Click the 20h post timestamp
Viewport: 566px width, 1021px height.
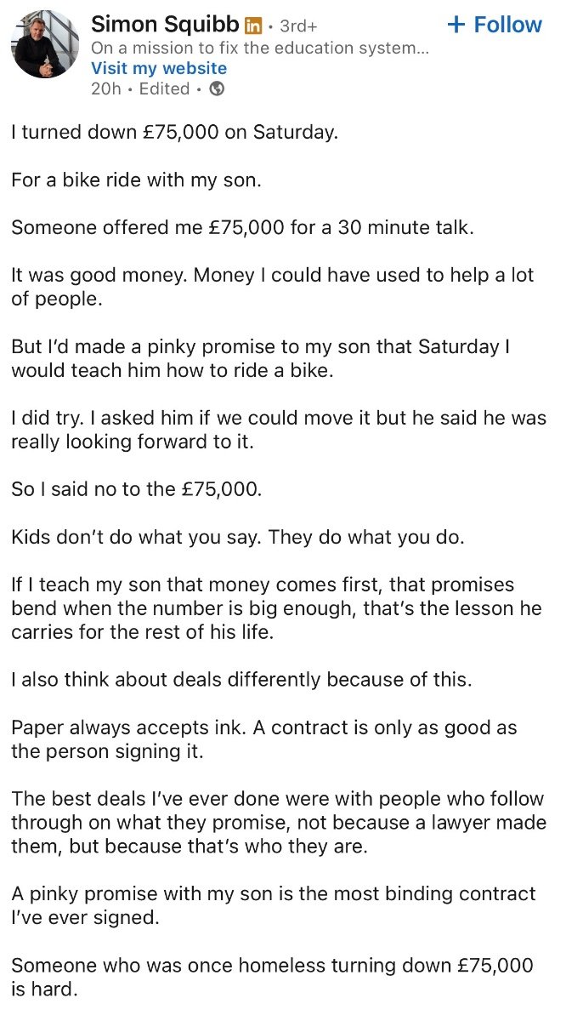(106, 88)
